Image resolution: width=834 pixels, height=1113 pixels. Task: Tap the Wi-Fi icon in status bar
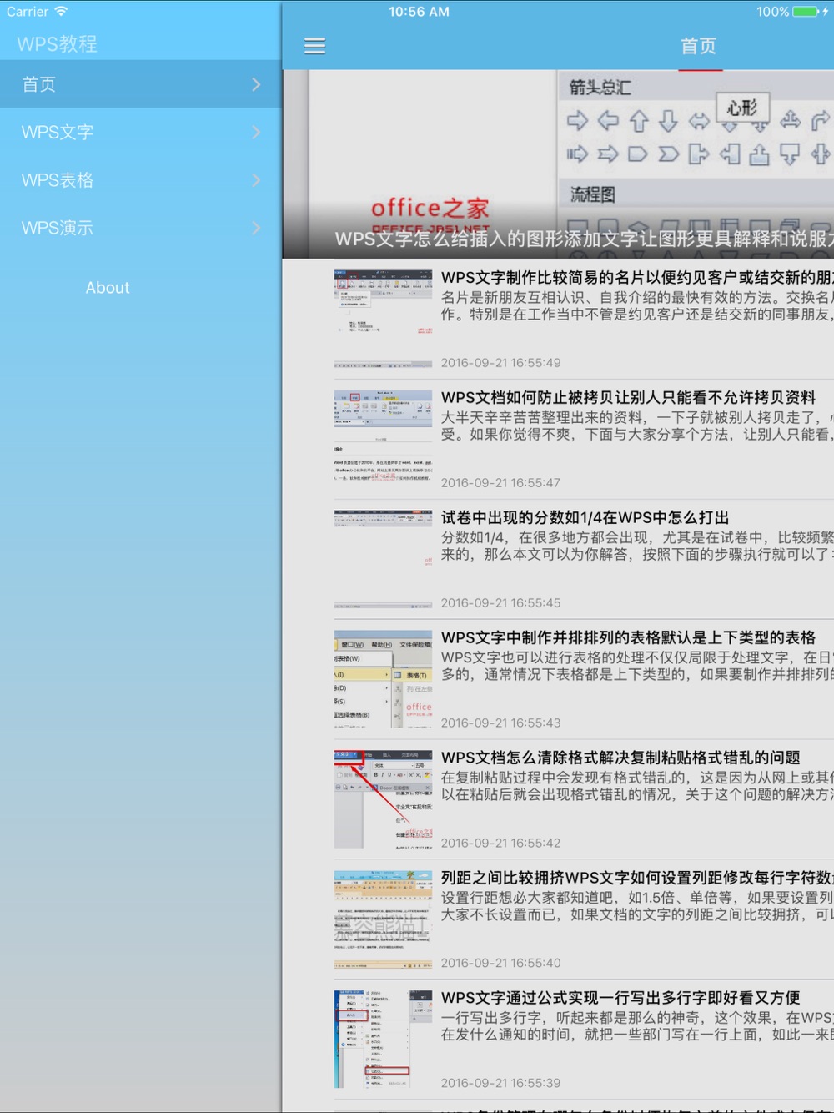coord(61,12)
